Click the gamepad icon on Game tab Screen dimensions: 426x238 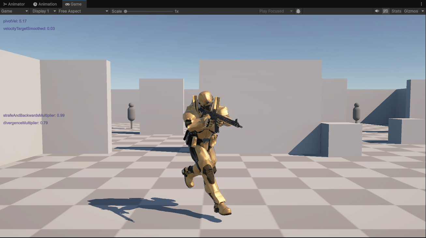[x=67, y=4]
